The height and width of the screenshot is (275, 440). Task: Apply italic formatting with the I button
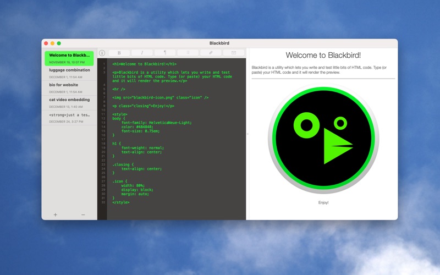point(142,53)
